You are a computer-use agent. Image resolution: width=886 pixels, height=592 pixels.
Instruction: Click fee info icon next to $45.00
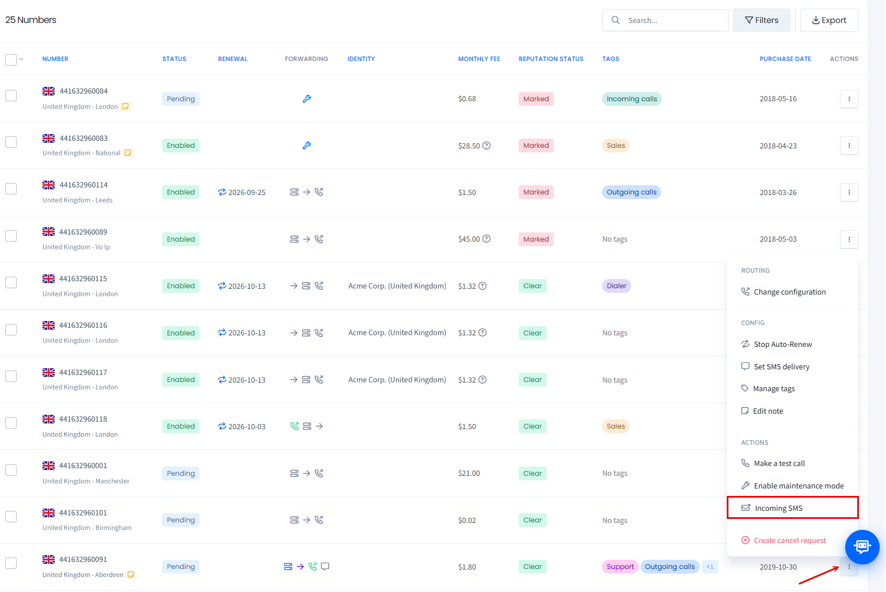coord(486,239)
